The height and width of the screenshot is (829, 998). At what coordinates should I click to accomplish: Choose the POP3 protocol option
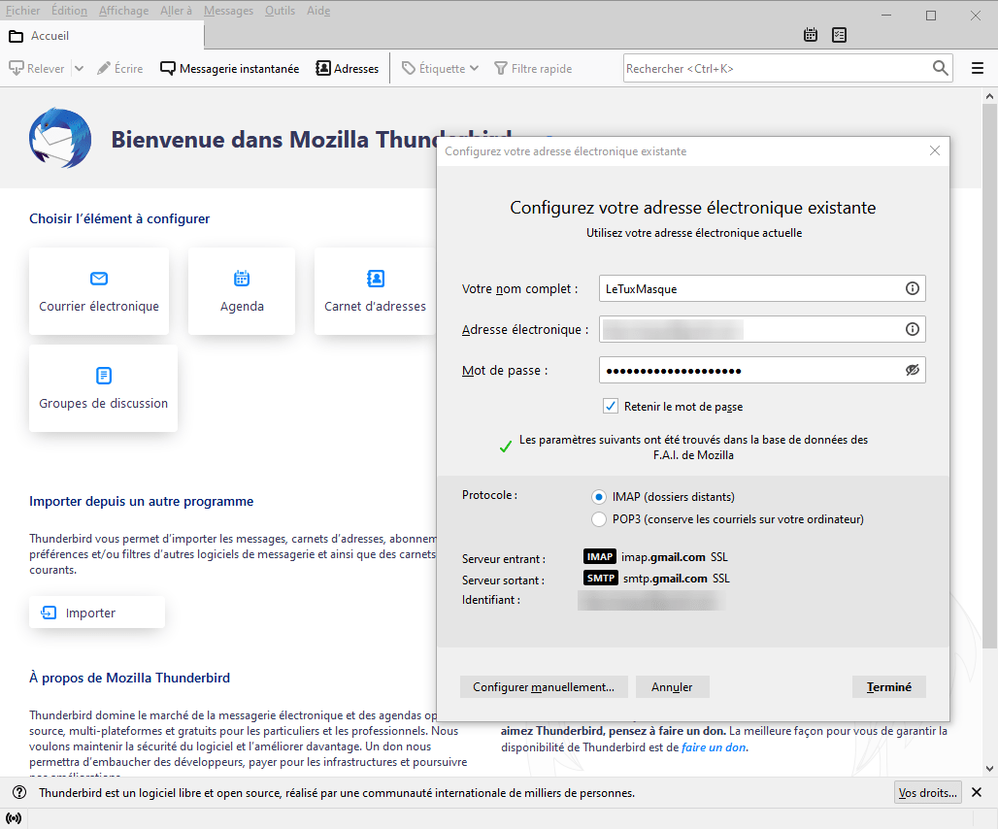point(599,518)
